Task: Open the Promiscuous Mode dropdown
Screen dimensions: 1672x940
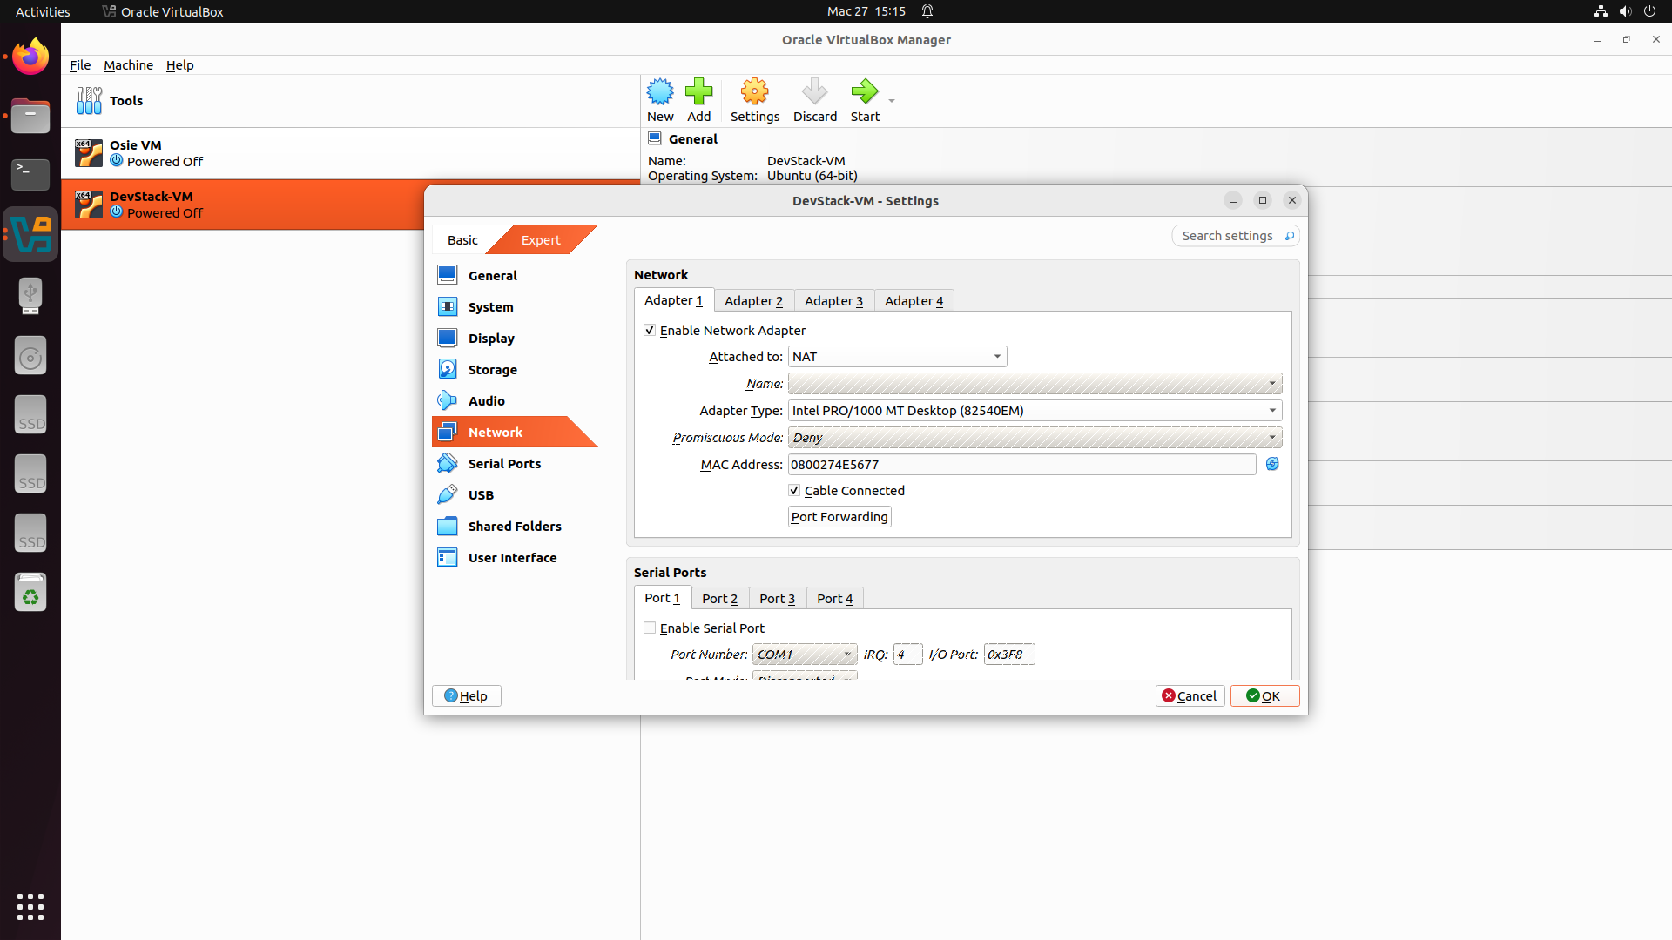Action: (x=1035, y=438)
